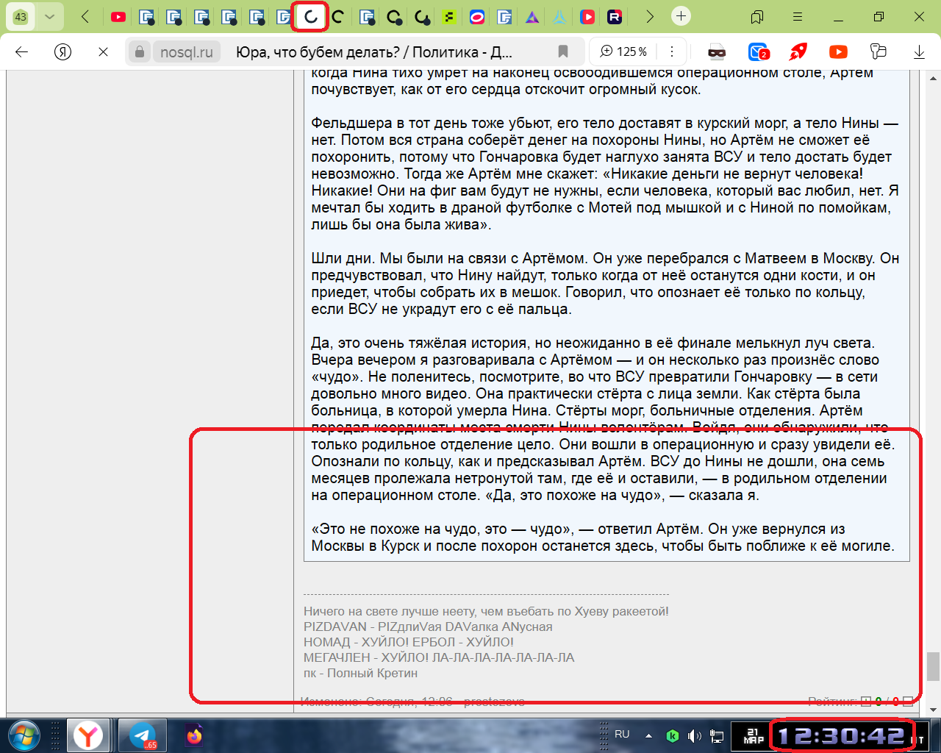The image size is (941, 753).
Task: Switch to the black R icon tab
Action: point(615,16)
